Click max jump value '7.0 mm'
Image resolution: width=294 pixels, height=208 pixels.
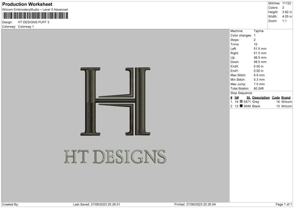pyautogui.click(x=259, y=84)
